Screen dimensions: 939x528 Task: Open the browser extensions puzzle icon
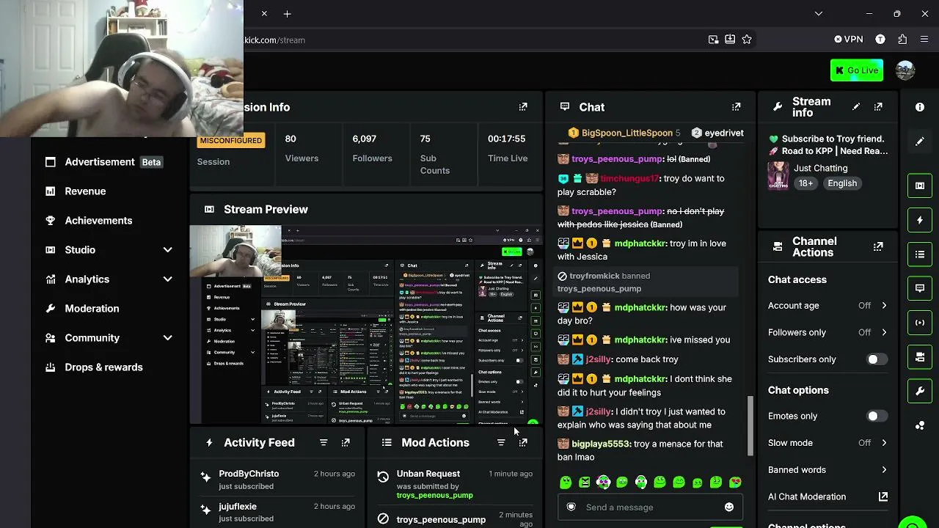click(x=902, y=40)
